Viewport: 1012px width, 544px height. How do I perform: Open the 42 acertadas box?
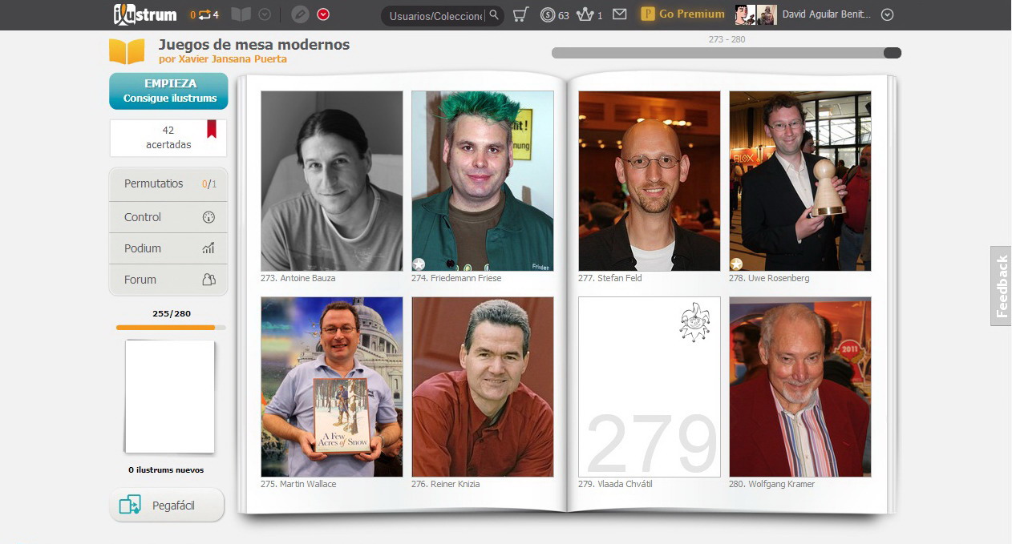168,138
